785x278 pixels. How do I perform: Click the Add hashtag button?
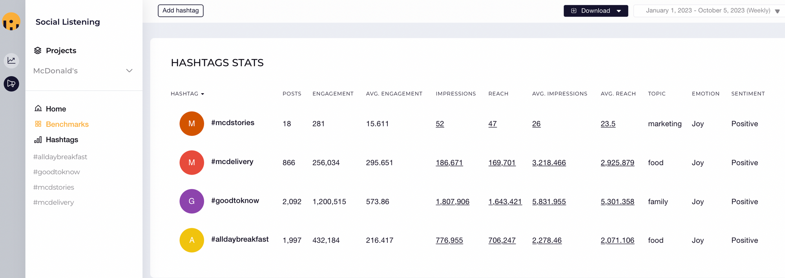click(181, 11)
